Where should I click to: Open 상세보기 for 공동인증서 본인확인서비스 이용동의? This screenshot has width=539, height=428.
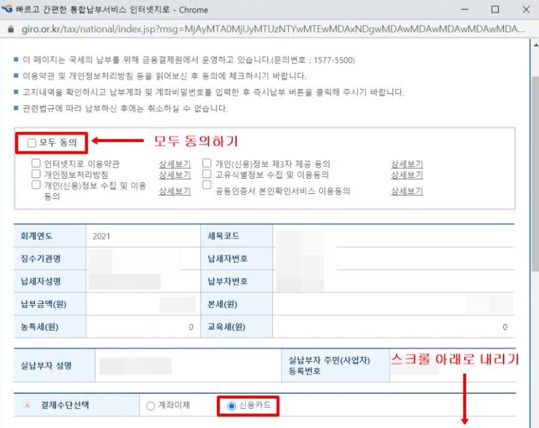click(407, 191)
